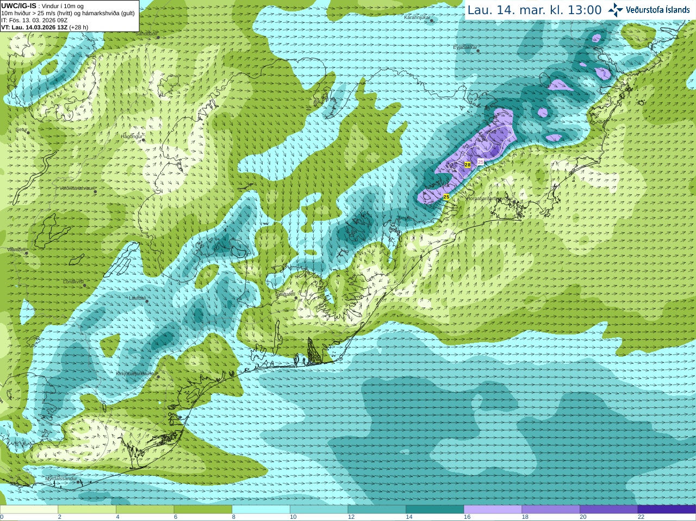The width and height of the screenshot is (696, 521).
Task: Click the 'VT: Lau. 14.03.2026 13Z' line
Action: point(45,27)
